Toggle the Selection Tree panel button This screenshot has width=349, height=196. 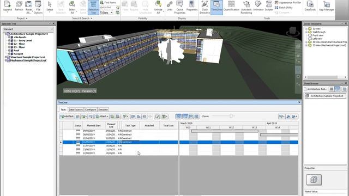coord(93,7)
